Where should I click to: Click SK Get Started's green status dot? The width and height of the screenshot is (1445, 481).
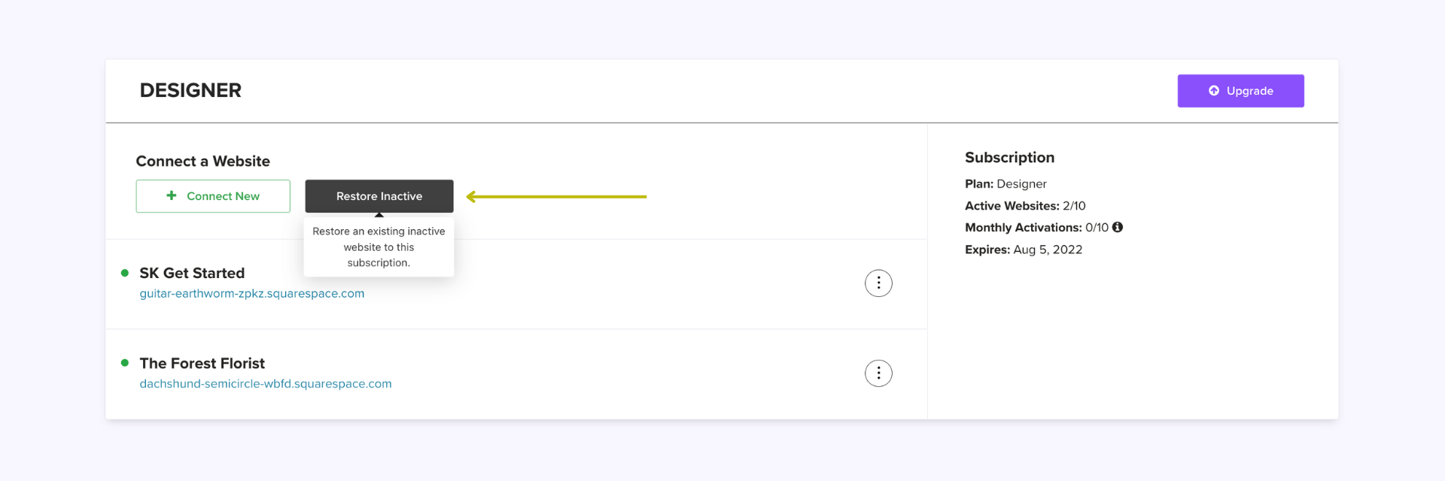(x=125, y=273)
